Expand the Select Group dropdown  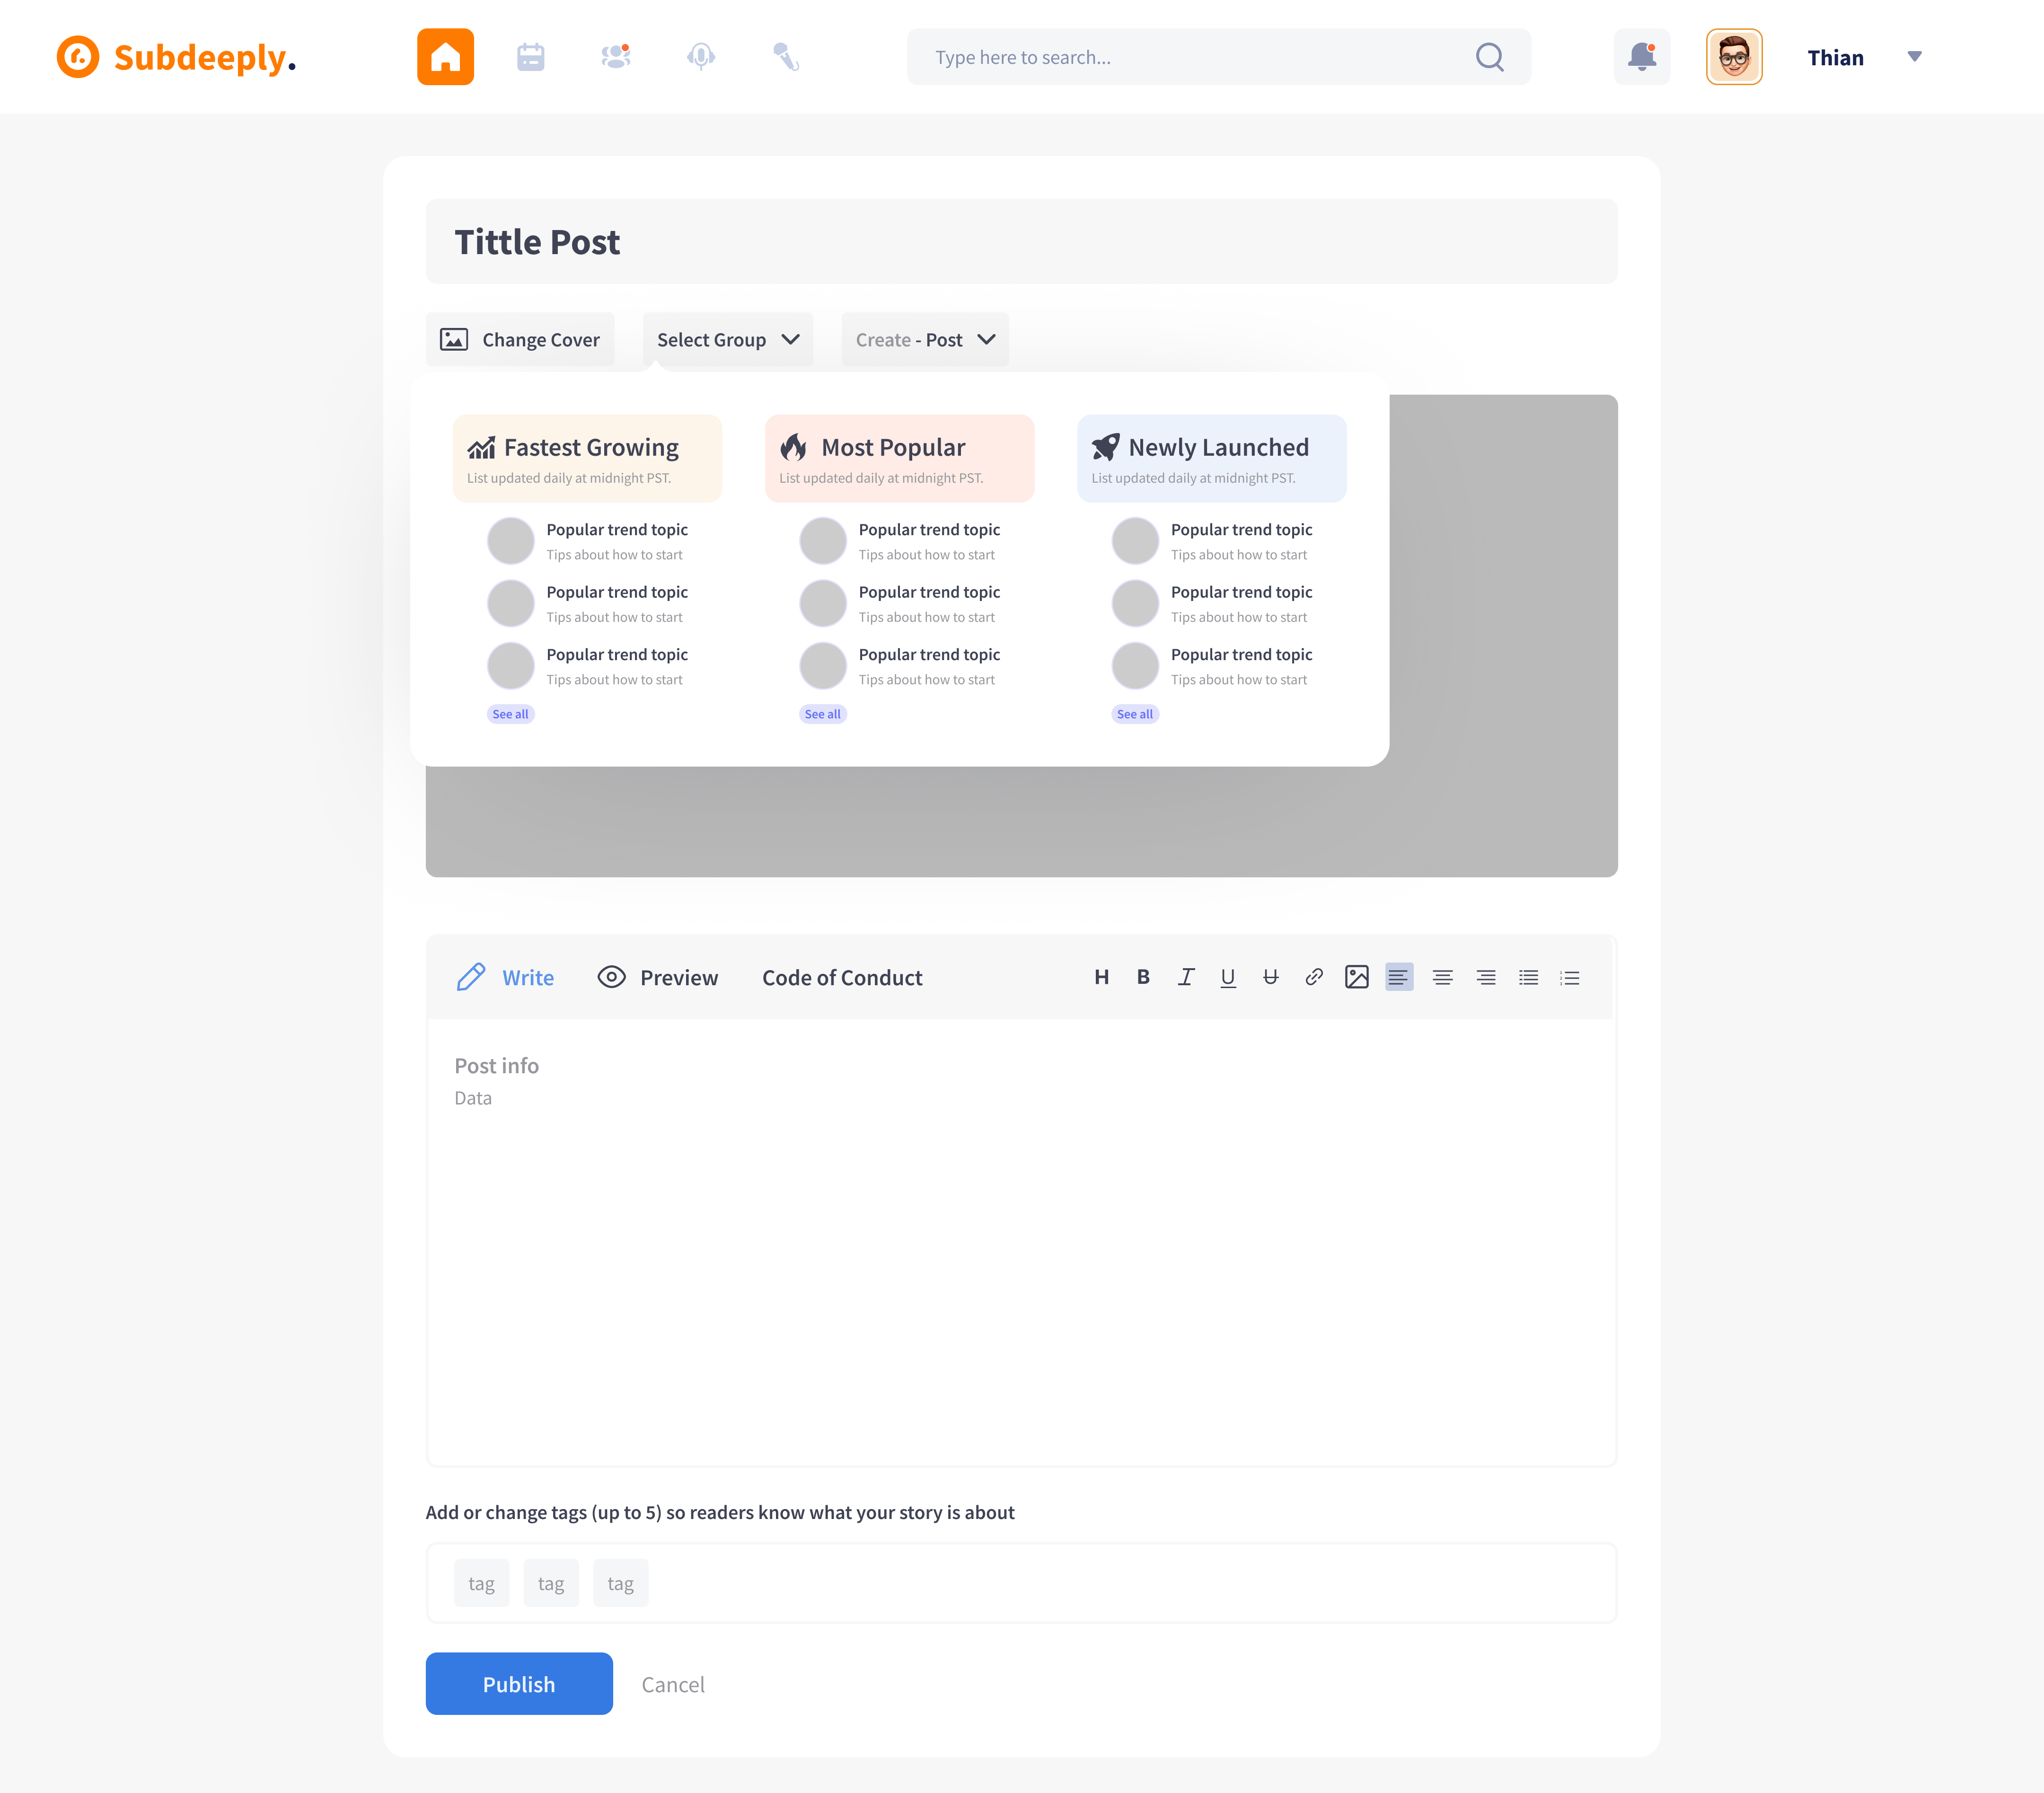coord(727,340)
